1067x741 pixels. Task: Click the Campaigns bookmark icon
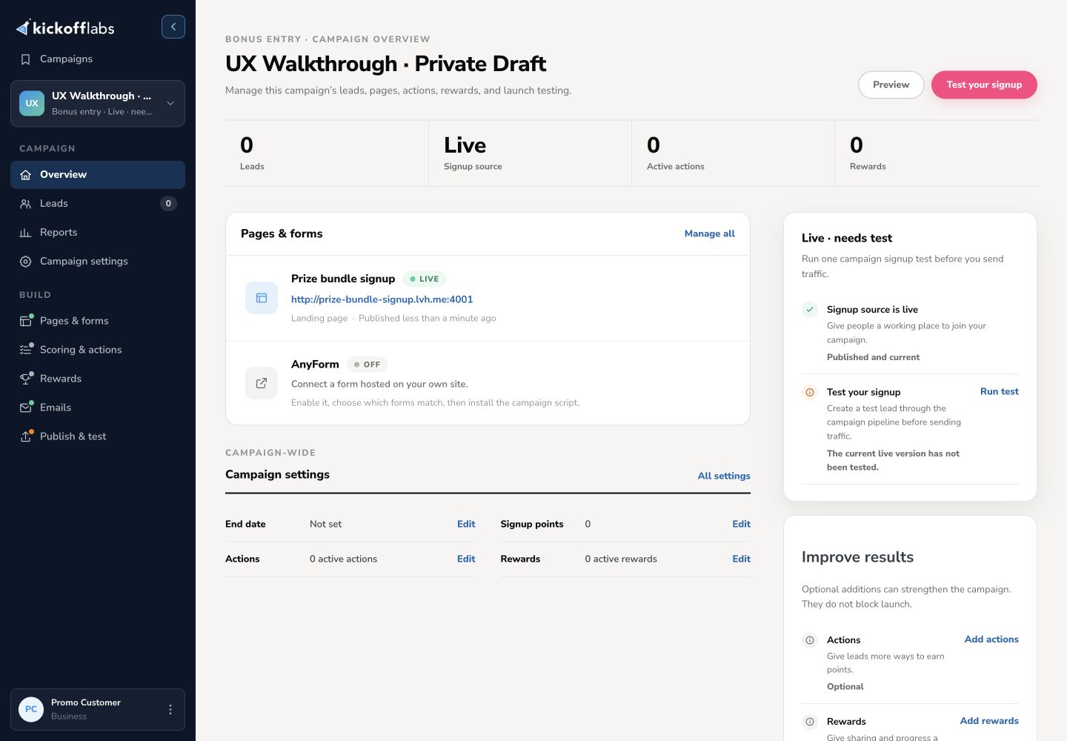[26, 59]
